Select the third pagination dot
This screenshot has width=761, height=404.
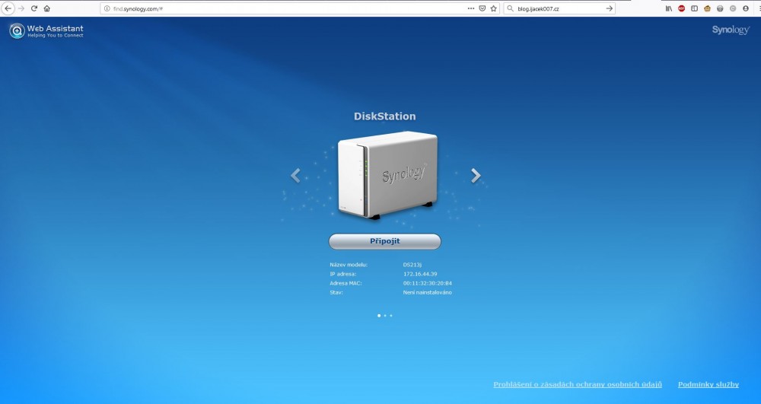[391, 315]
